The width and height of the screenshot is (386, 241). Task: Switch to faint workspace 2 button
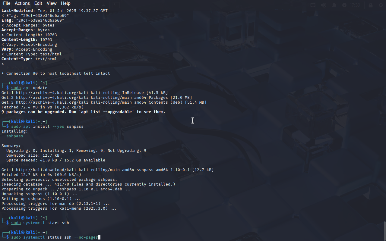click(84, 5)
